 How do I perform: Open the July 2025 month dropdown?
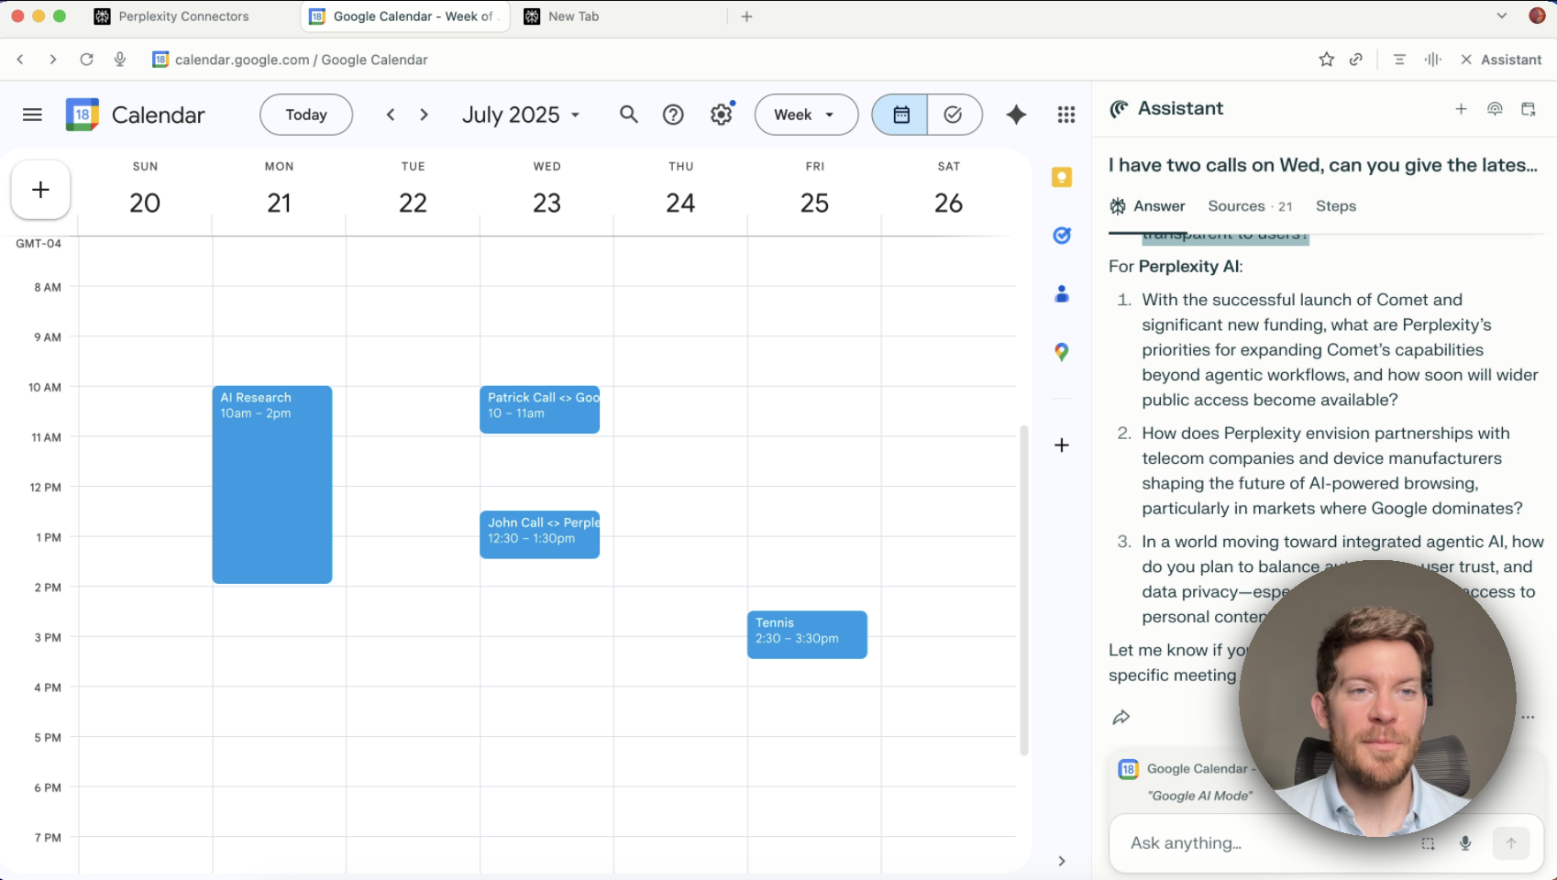521,115
